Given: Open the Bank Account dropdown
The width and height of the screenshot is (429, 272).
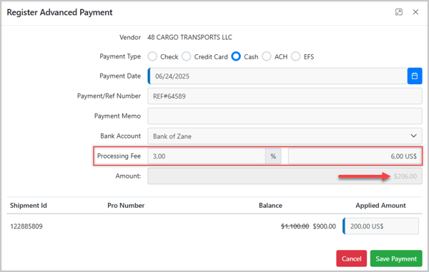Looking at the screenshot, I should pos(285,136).
